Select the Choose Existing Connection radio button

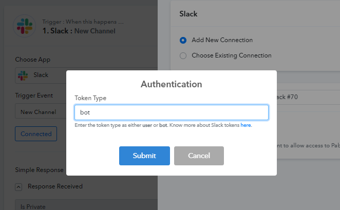pos(183,55)
